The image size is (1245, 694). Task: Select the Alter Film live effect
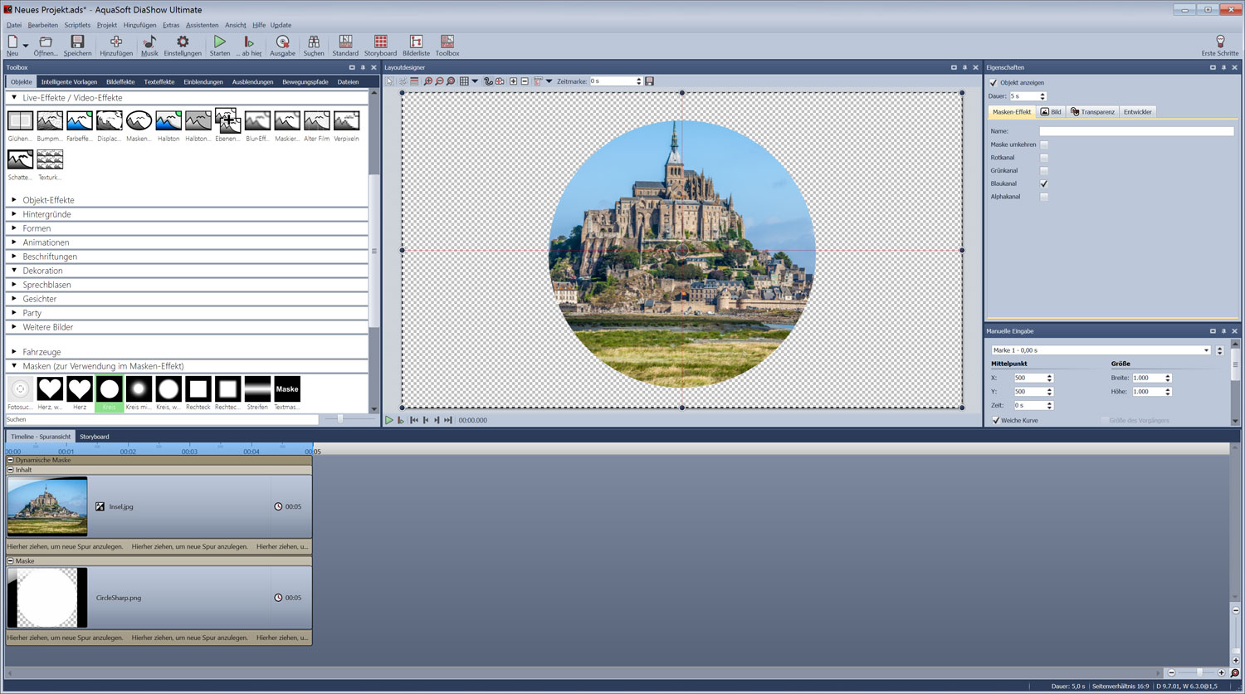(316, 121)
